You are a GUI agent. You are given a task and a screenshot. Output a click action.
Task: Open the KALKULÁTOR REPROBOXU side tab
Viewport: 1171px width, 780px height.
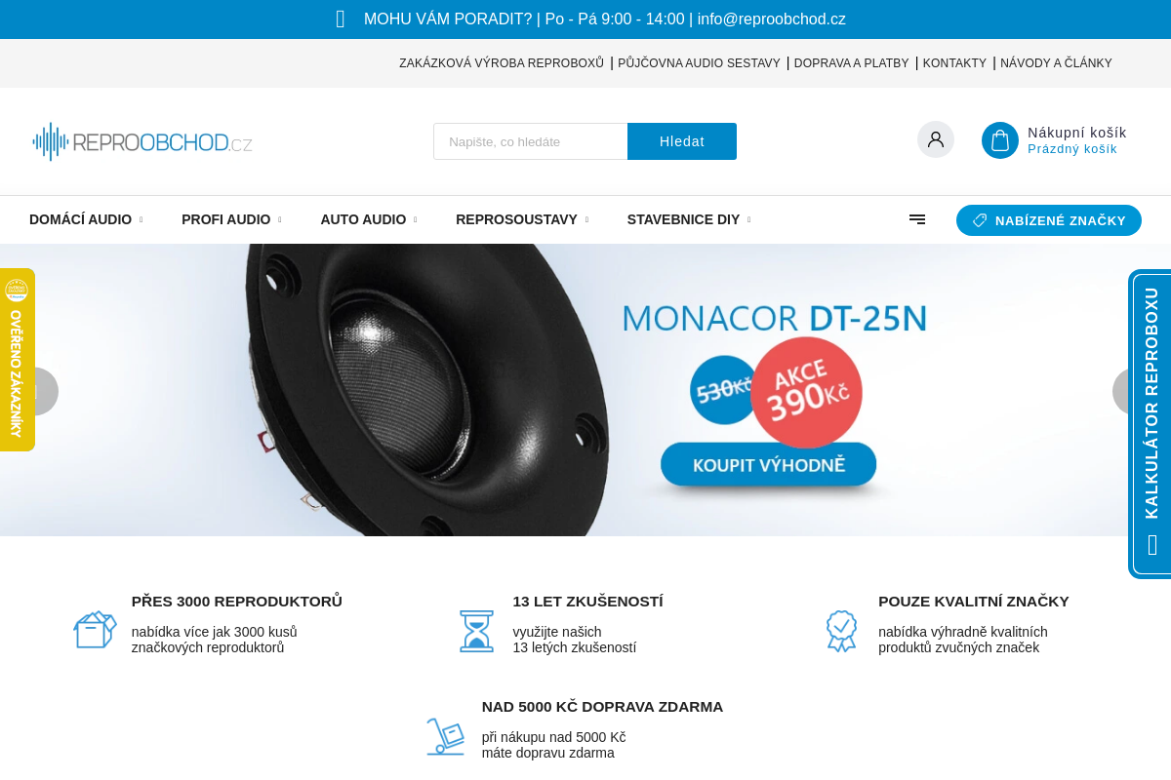[1151, 424]
